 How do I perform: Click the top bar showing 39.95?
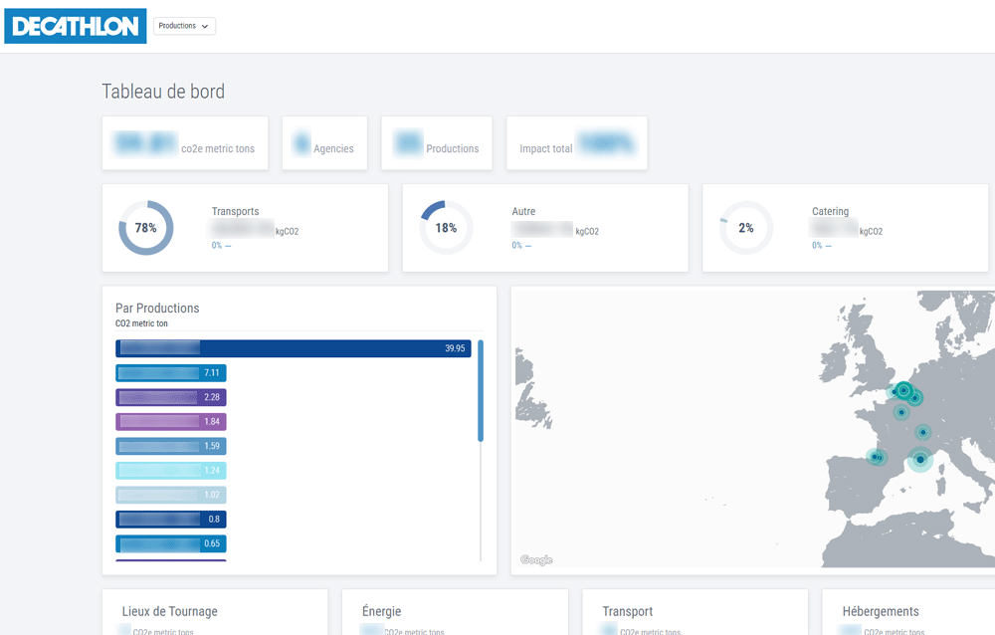(294, 347)
